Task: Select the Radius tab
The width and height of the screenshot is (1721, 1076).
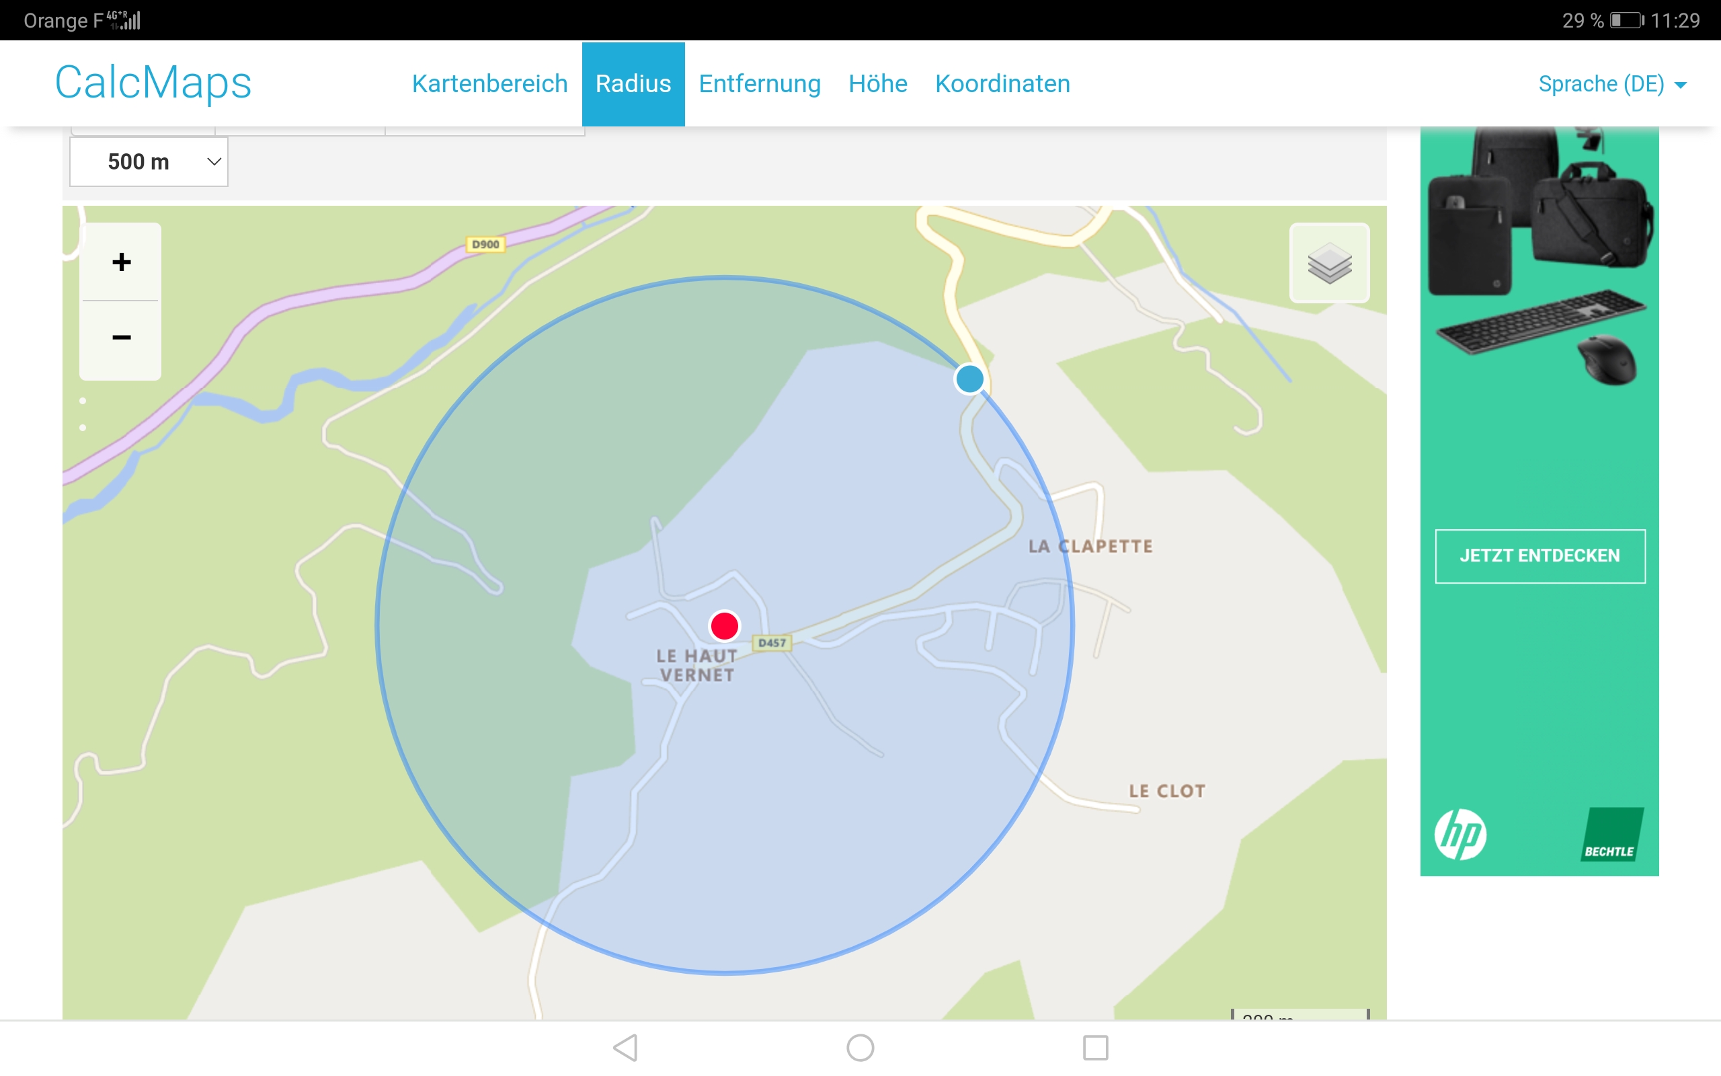Action: click(633, 84)
